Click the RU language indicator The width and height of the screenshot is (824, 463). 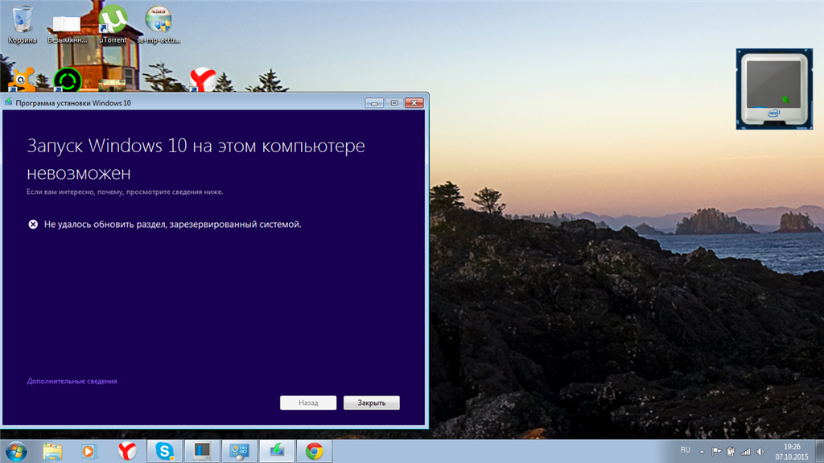coord(686,450)
